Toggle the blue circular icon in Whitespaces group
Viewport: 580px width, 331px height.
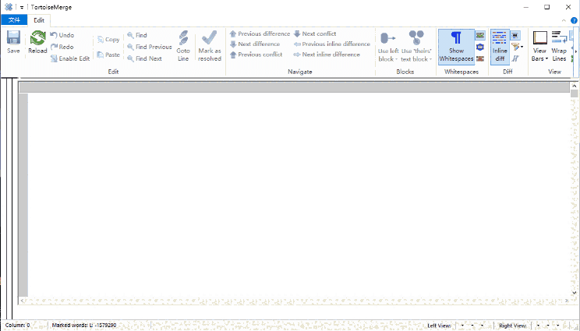(x=480, y=47)
